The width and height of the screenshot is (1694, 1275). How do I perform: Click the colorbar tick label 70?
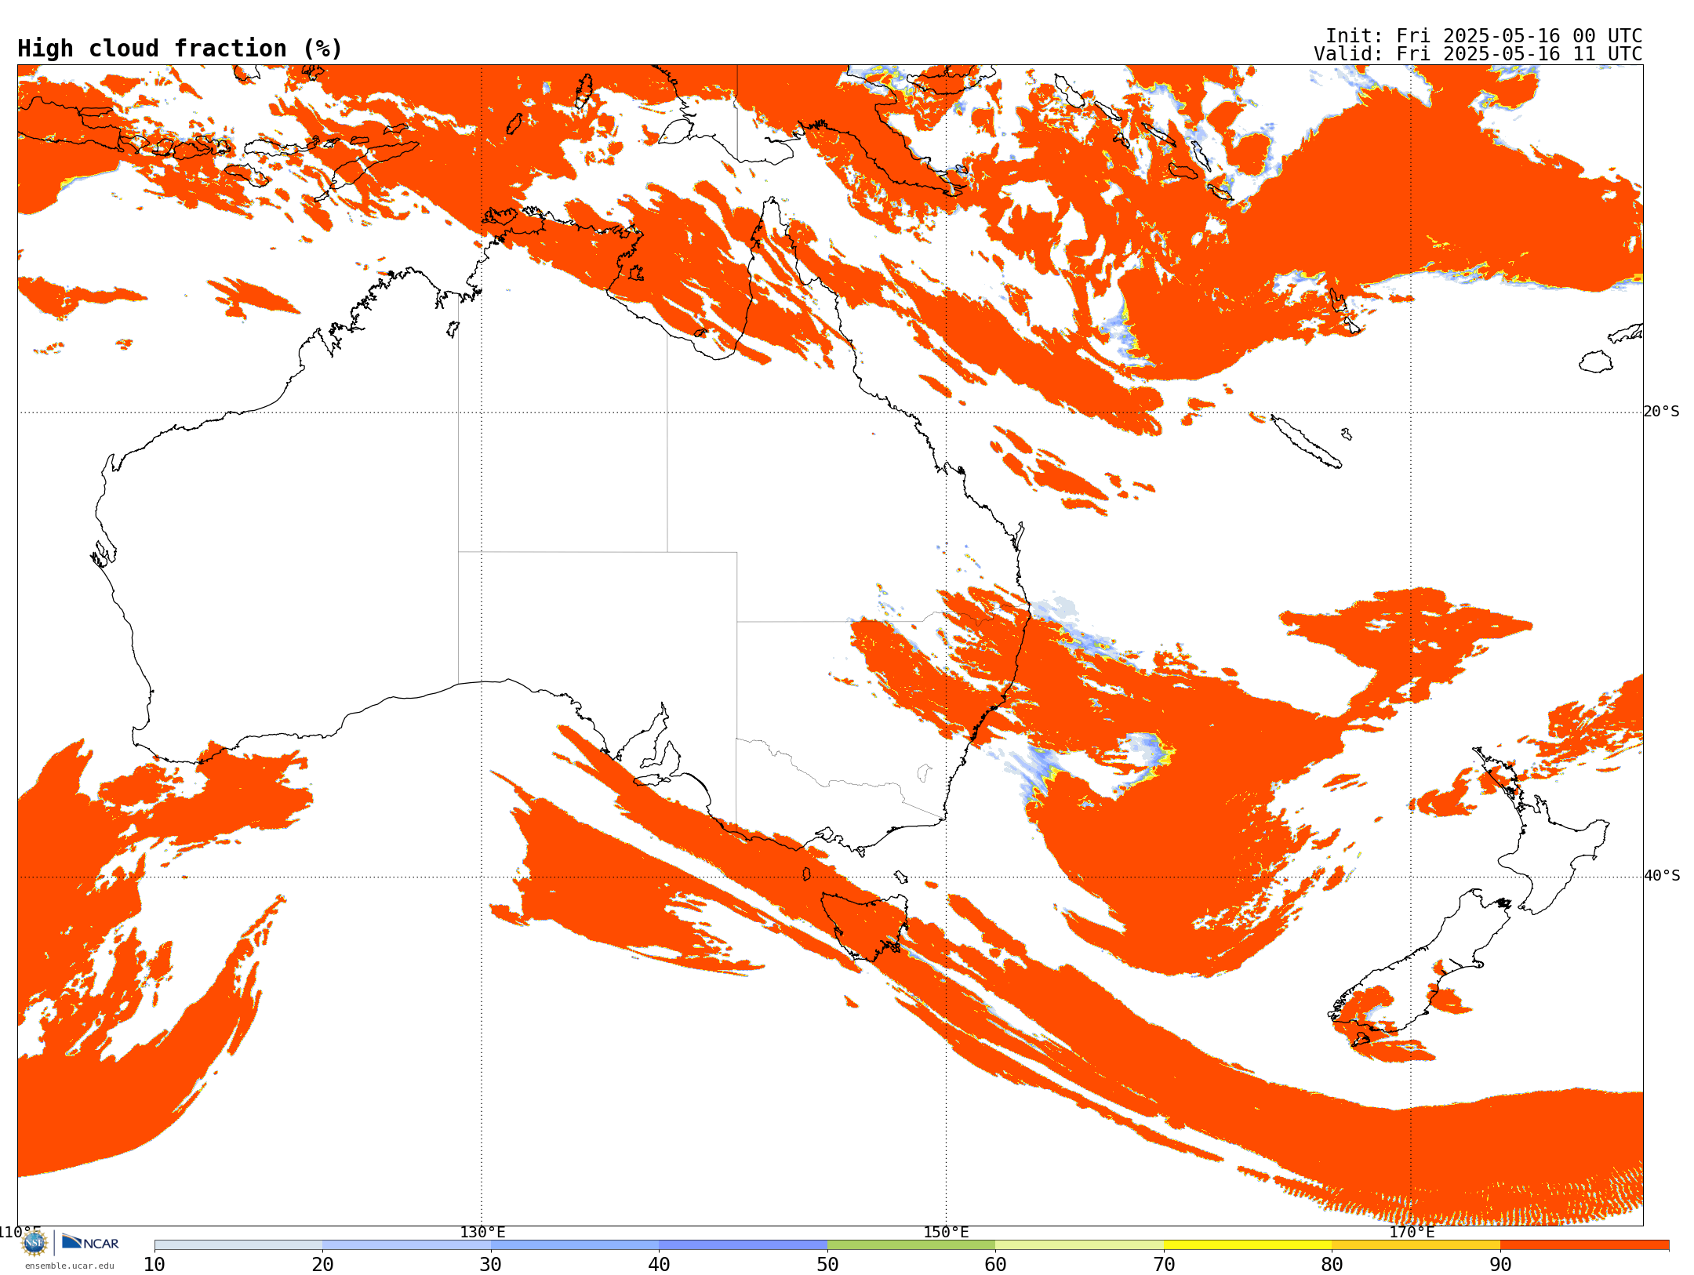1164,1265
